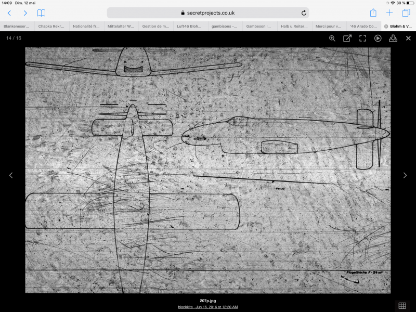Image resolution: width=416 pixels, height=312 pixels.
Task: Toggle fullscreen mode in the lightbox
Action: tap(363, 38)
